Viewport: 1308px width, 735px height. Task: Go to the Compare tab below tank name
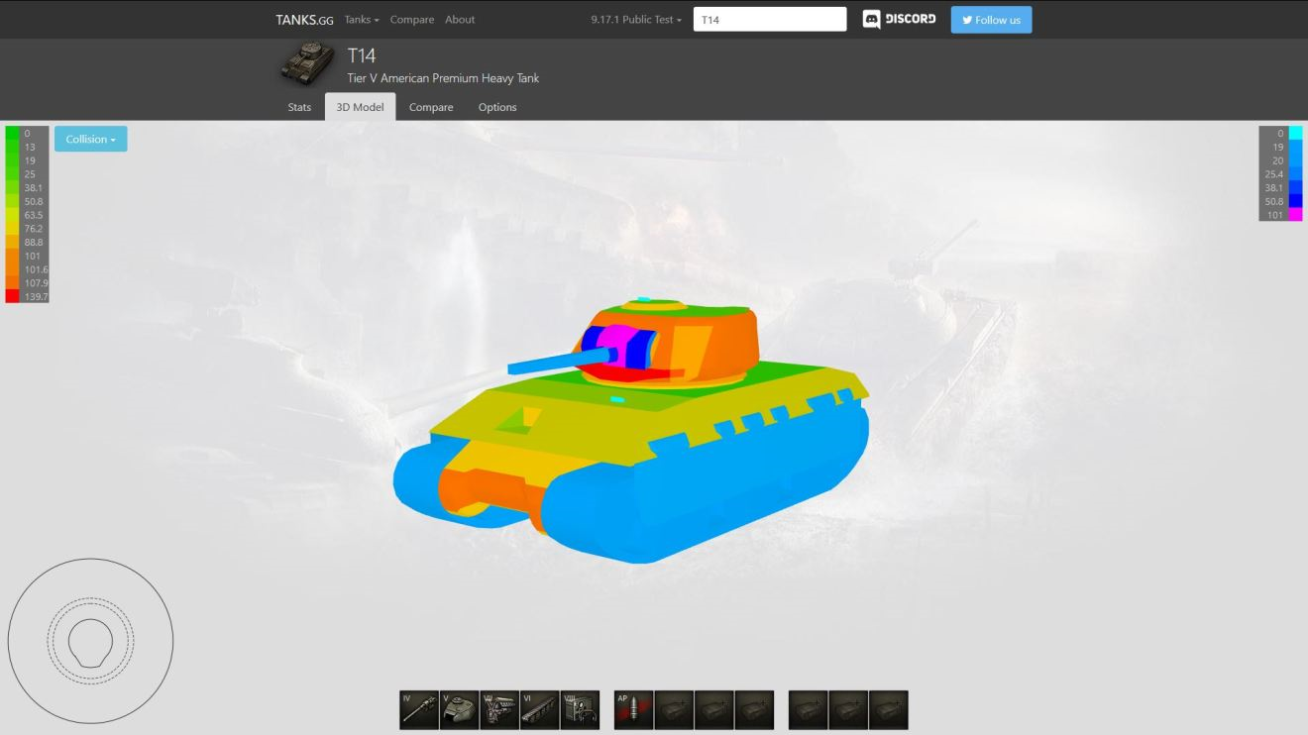(x=431, y=107)
